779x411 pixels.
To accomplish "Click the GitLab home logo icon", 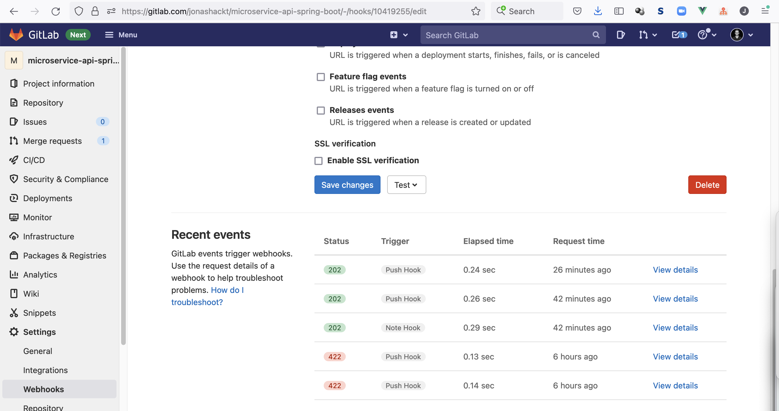I will (x=15, y=34).
